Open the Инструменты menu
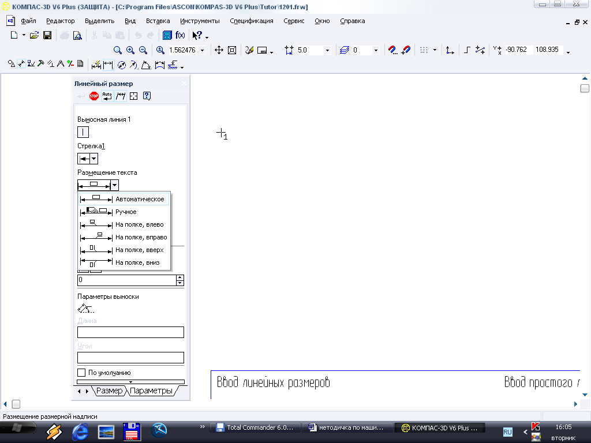The width and height of the screenshot is (591, 443). 200,21
